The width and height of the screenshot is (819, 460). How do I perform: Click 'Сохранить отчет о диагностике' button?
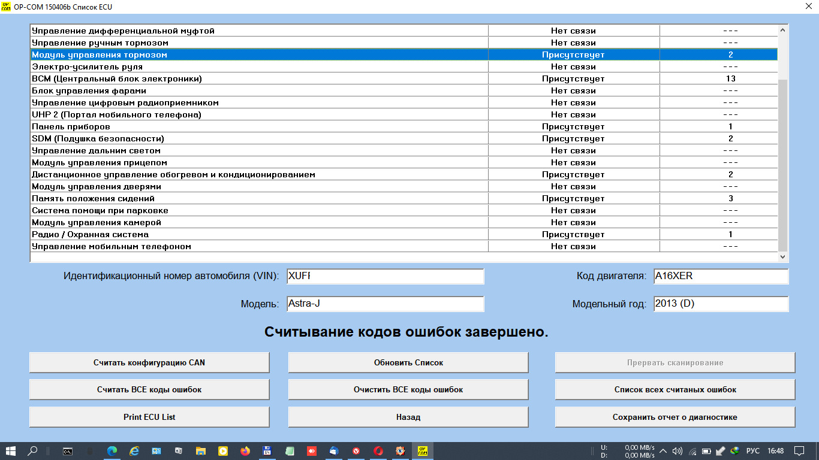675,417
